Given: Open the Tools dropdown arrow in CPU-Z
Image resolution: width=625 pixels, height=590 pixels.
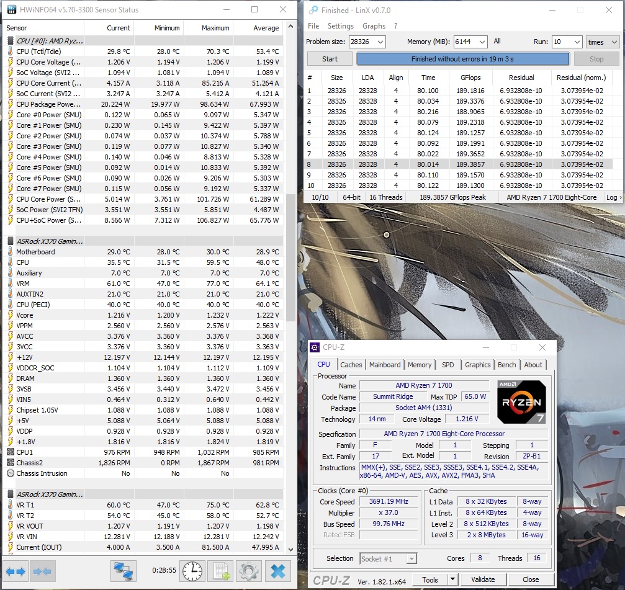Looking at the screenshot, I should 452,579.
